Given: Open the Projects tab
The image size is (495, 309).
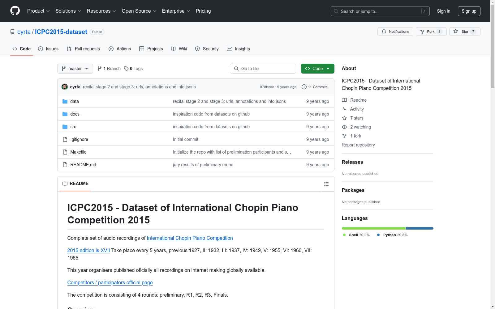Looking at the screenshot, I should coord(151,49).
